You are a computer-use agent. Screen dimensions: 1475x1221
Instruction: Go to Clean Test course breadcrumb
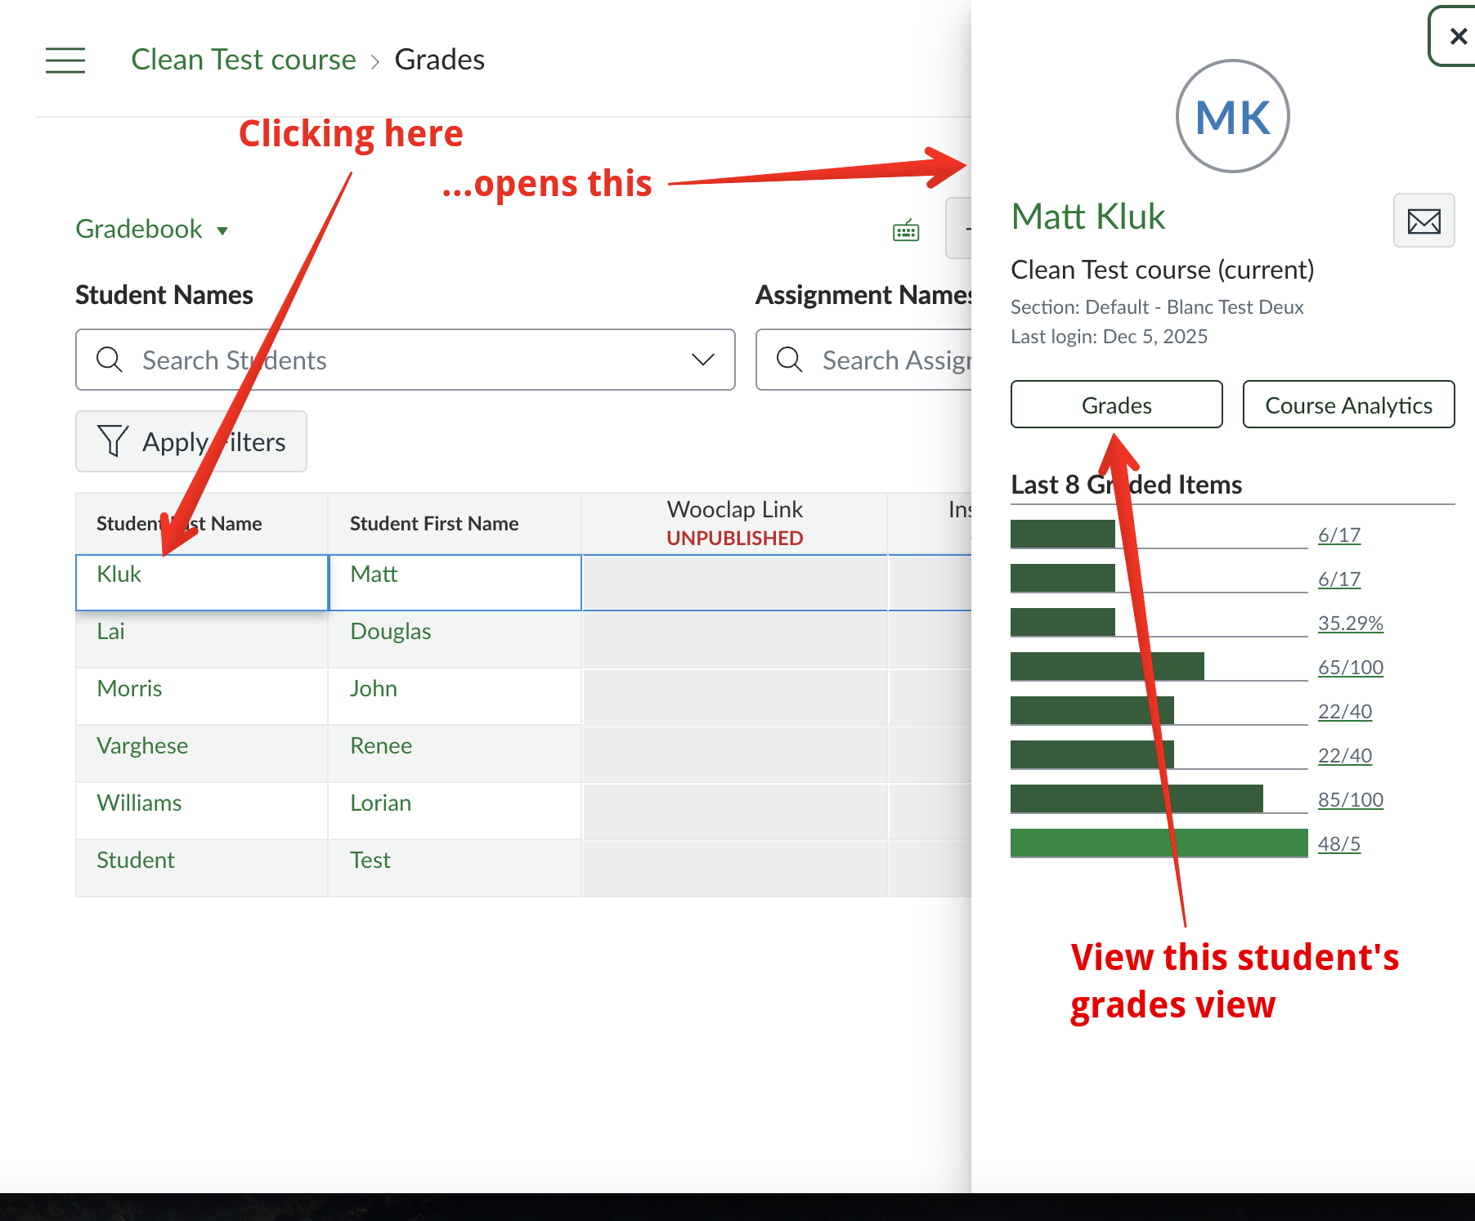click(244, 60)
